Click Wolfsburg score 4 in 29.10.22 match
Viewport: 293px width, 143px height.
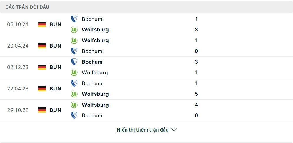(x=196, y=105)
